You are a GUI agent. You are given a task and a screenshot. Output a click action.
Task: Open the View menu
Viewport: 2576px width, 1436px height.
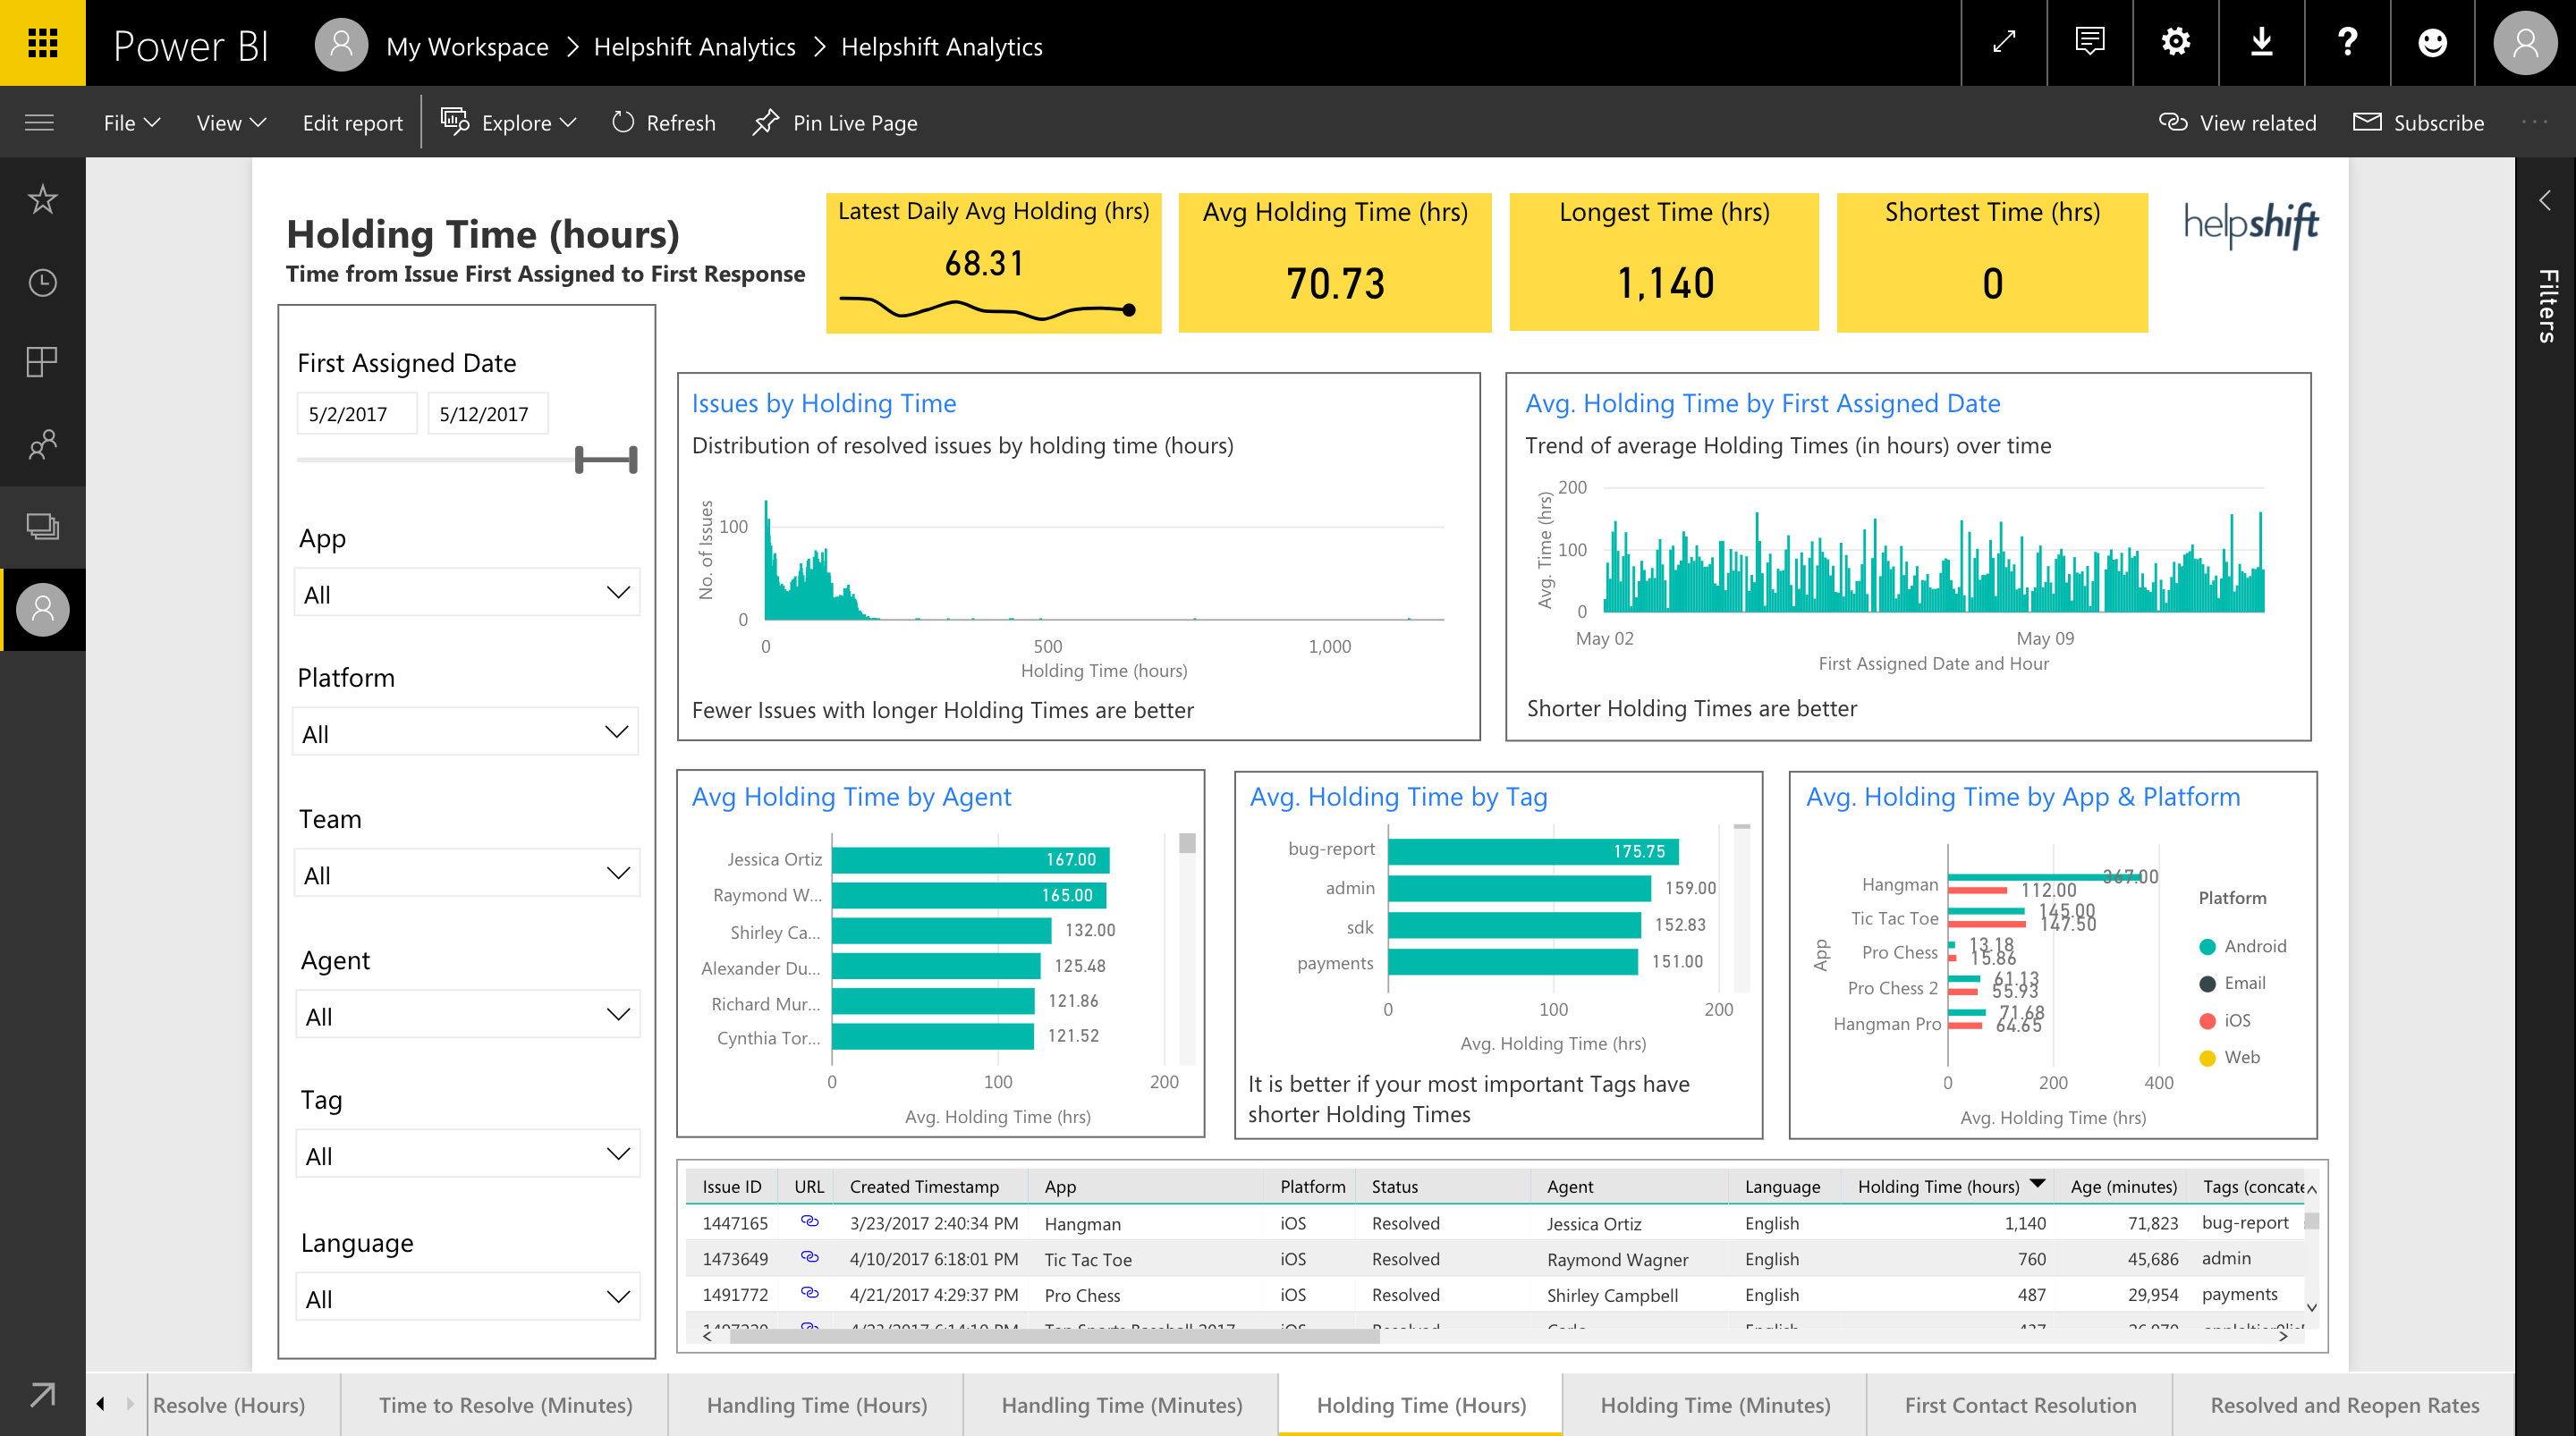(x=231, y=123)
